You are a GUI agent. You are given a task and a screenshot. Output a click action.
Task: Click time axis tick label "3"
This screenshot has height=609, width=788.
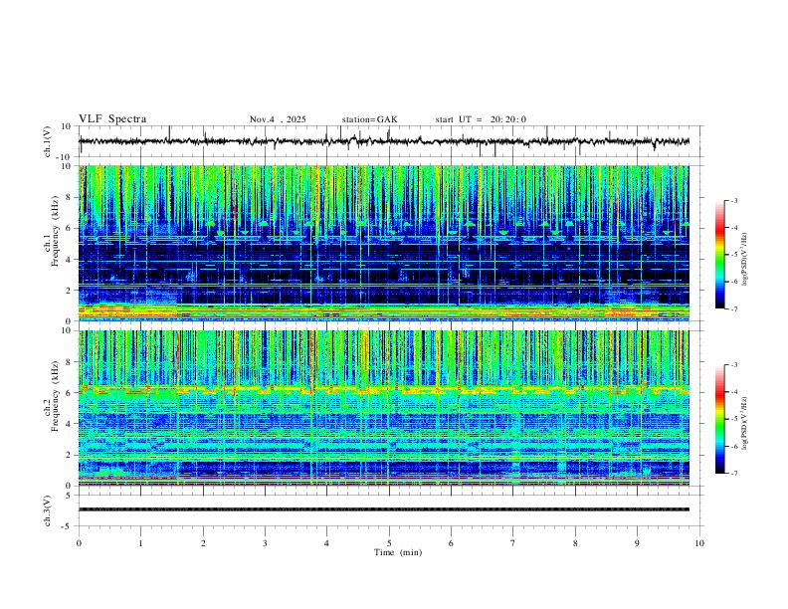[265, 543]
